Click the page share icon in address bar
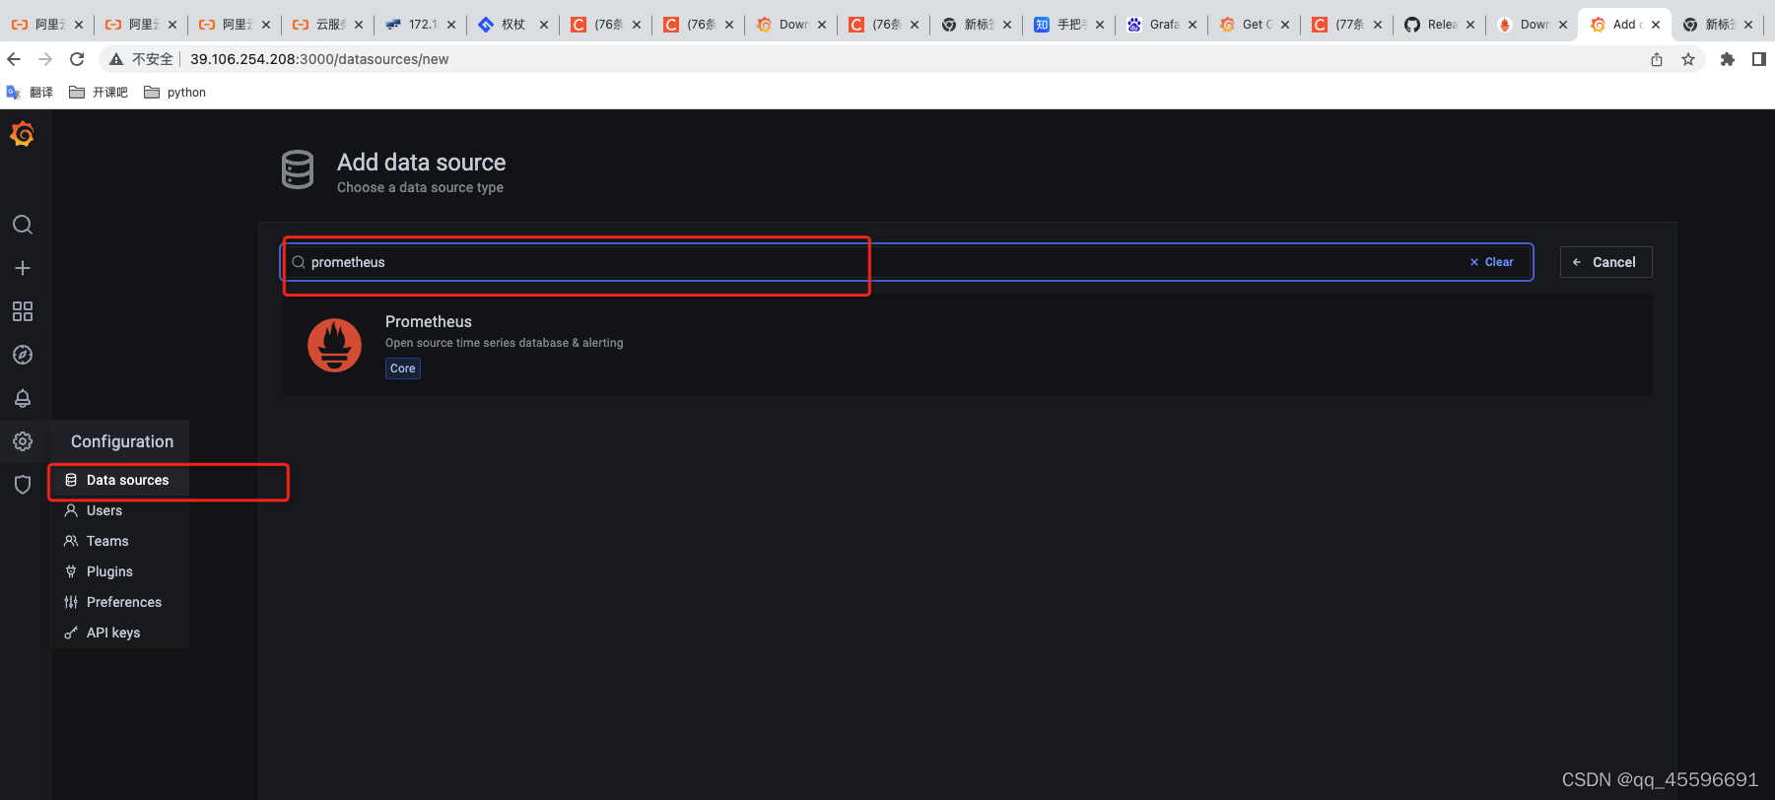 click(1657, 59)
